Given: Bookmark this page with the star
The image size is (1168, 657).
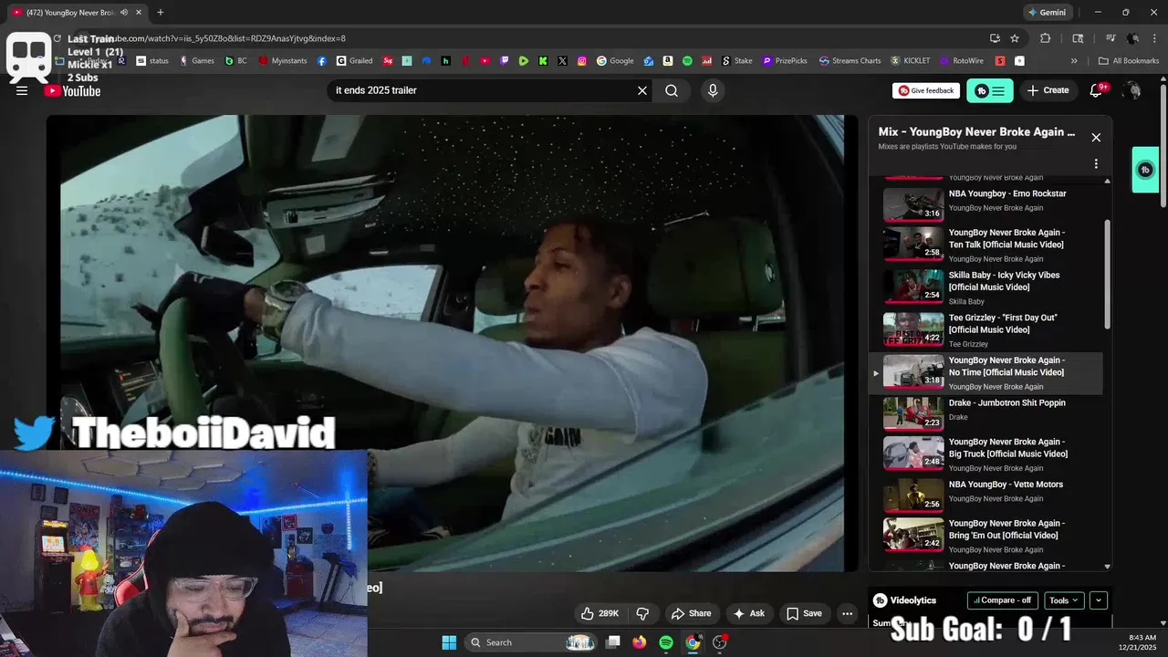Looking at the screenshot, I should 1015,38.
